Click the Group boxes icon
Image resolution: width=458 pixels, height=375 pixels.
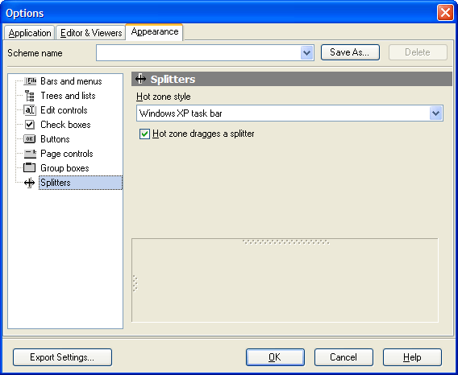point(30,167)
